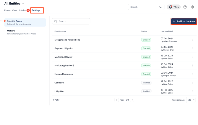Click the by Raquel McVey author text
The width and height of the screenshot is (198, 125).
click(168, 76)
